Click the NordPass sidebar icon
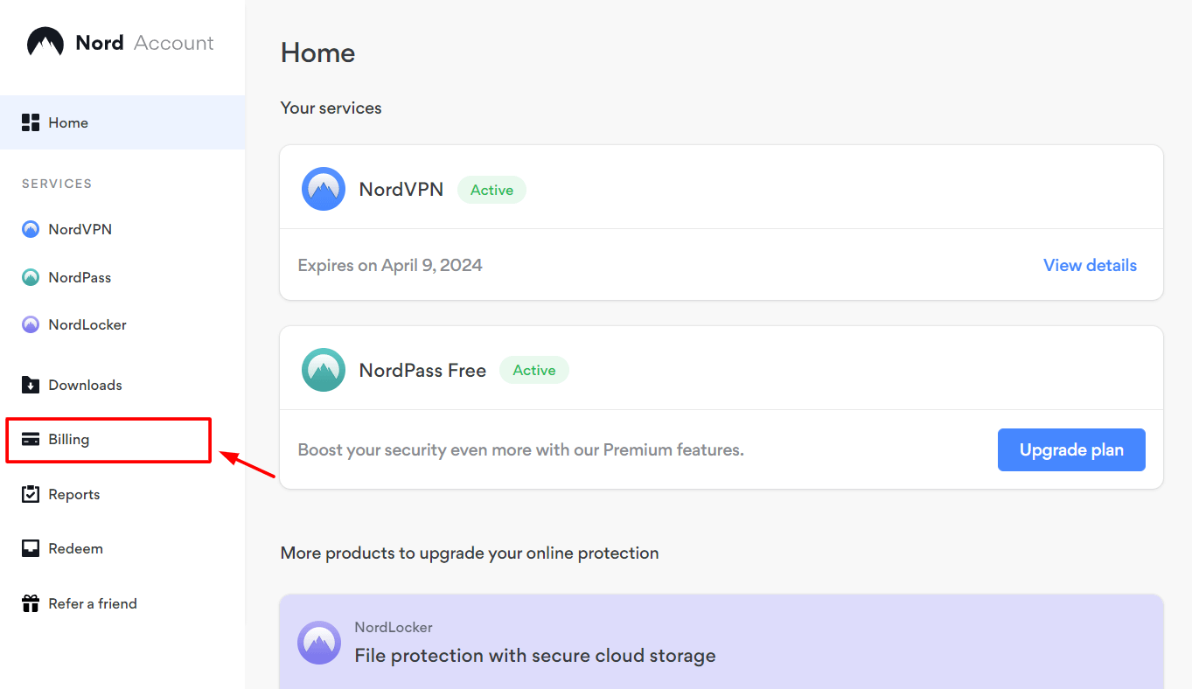The width and height of the screenshot is (1192, 689). [x=31, y=277]
